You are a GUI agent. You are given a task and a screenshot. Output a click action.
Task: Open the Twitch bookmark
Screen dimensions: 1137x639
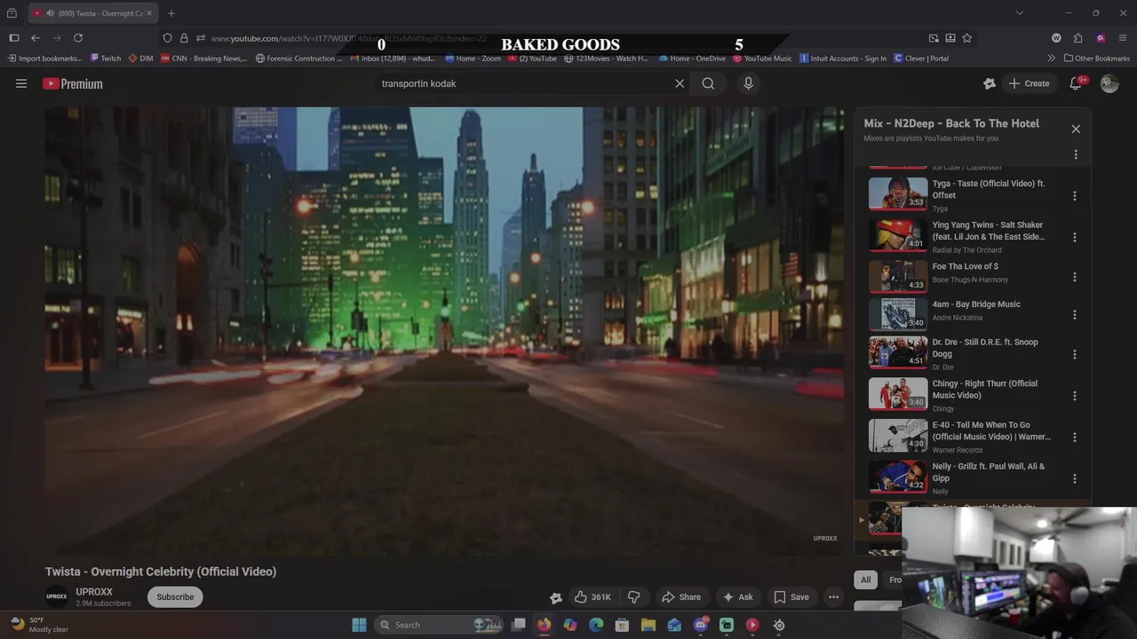click(106, 59)
